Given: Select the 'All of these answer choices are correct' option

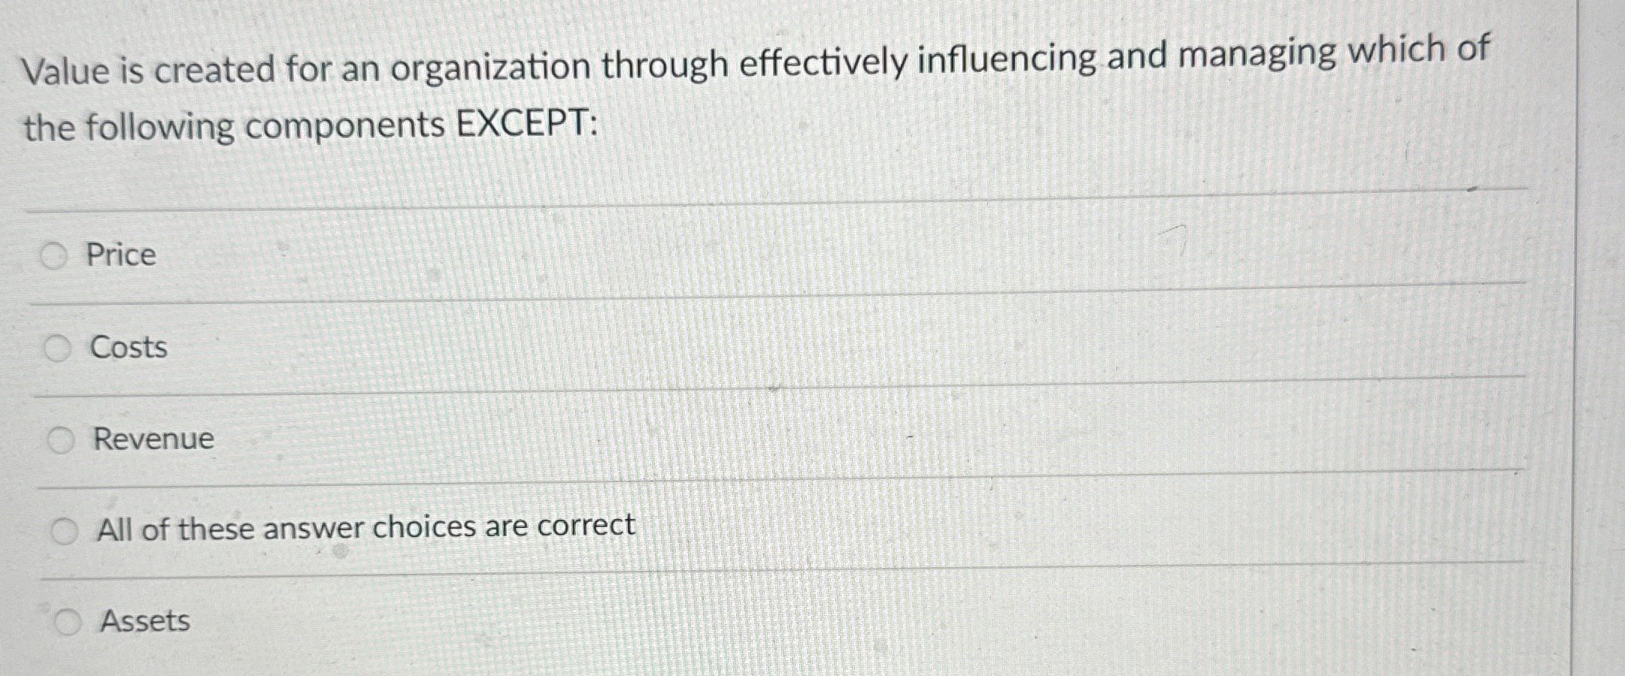Looking at the screenshot, I should click(x=64, y=530).
